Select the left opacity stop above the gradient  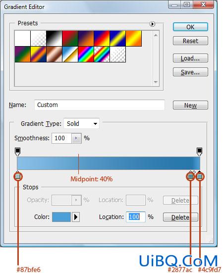(17, 152)
